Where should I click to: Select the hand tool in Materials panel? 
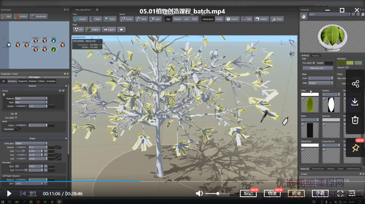coord(304,15)
